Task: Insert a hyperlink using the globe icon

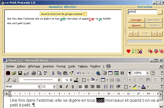Action: click(x=98, y=73)
